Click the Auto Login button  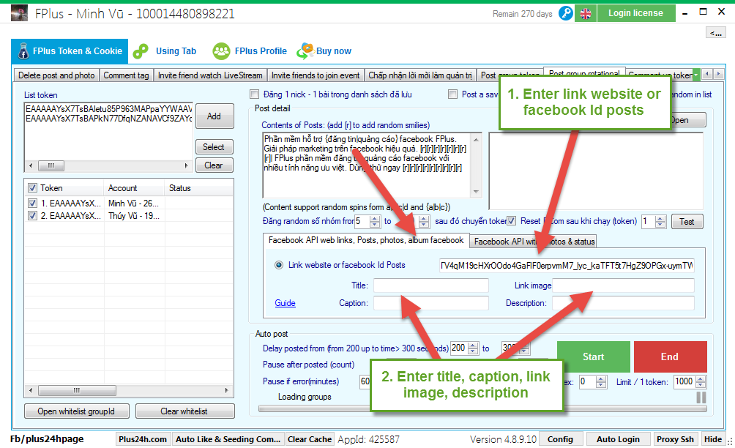(x=618, y=439)
